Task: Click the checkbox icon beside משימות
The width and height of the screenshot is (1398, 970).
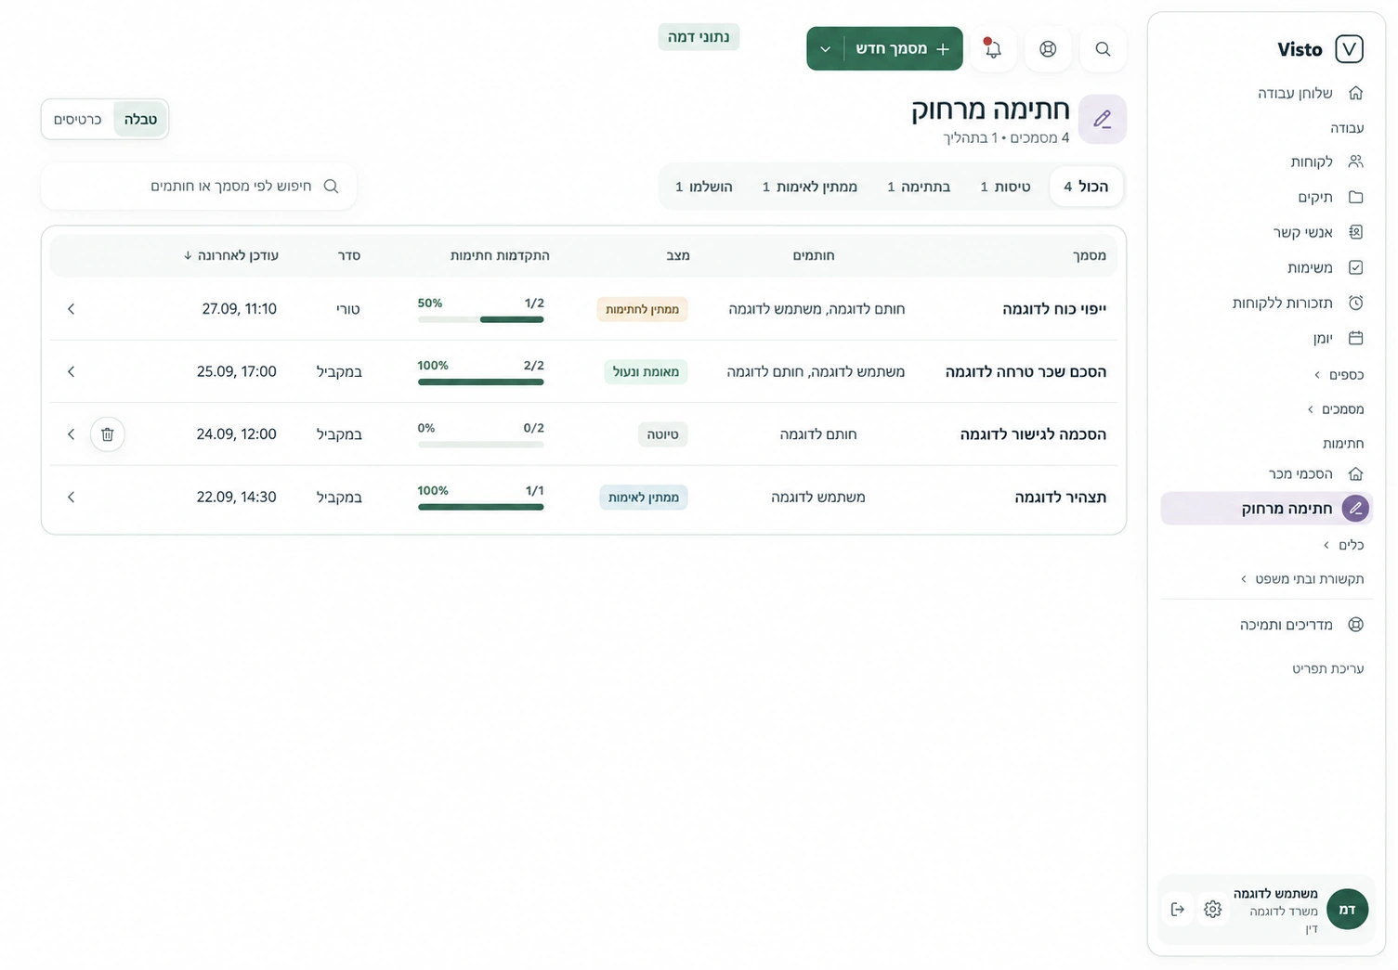Action: click(x=1355, y=267)
